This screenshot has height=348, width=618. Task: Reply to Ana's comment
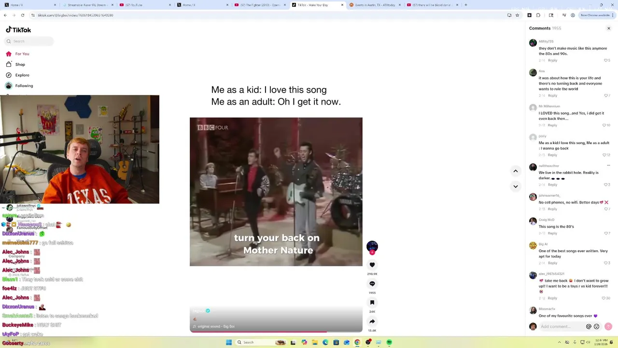(552, 96)
